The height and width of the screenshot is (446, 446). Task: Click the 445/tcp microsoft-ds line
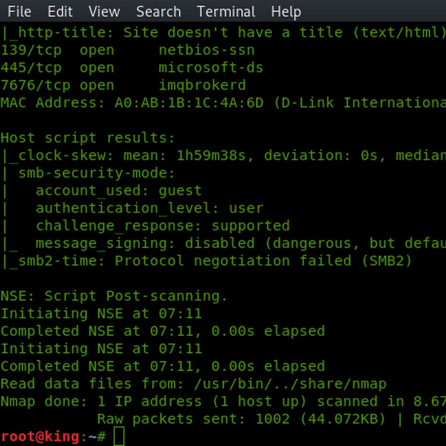point(132,68)
